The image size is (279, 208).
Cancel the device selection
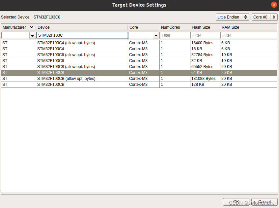click(265, 202)
